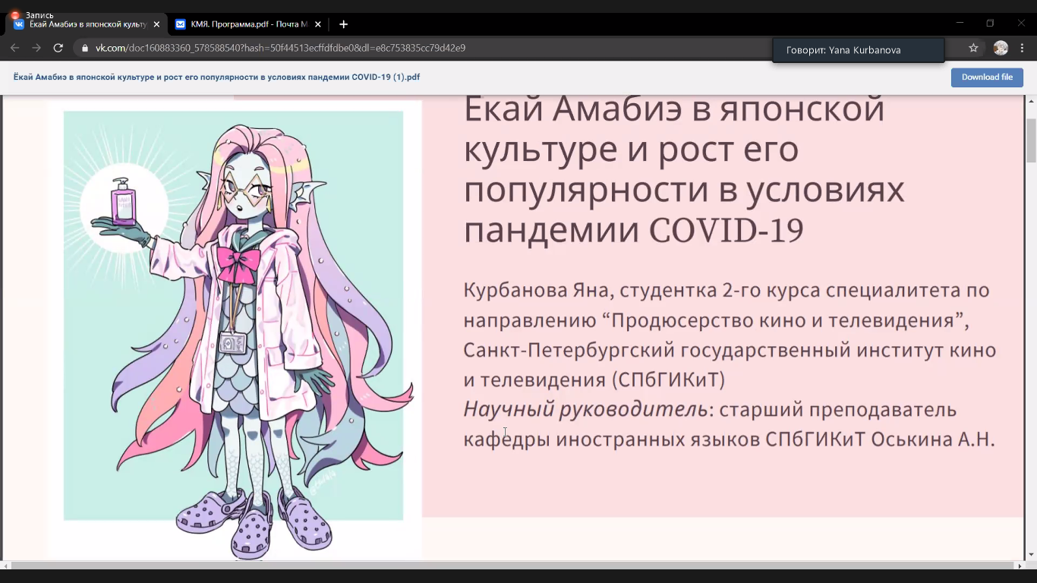
Task: Click the VK favicon on first tab
Action: tap(19, 24)
